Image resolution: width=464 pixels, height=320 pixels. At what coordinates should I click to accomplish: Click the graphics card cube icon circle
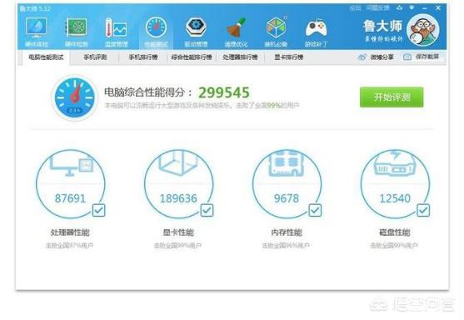click(x=178, y=183)
